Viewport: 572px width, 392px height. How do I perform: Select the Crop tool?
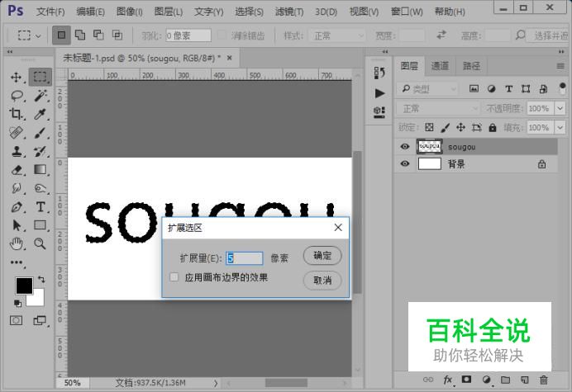(x=17, y=114)
